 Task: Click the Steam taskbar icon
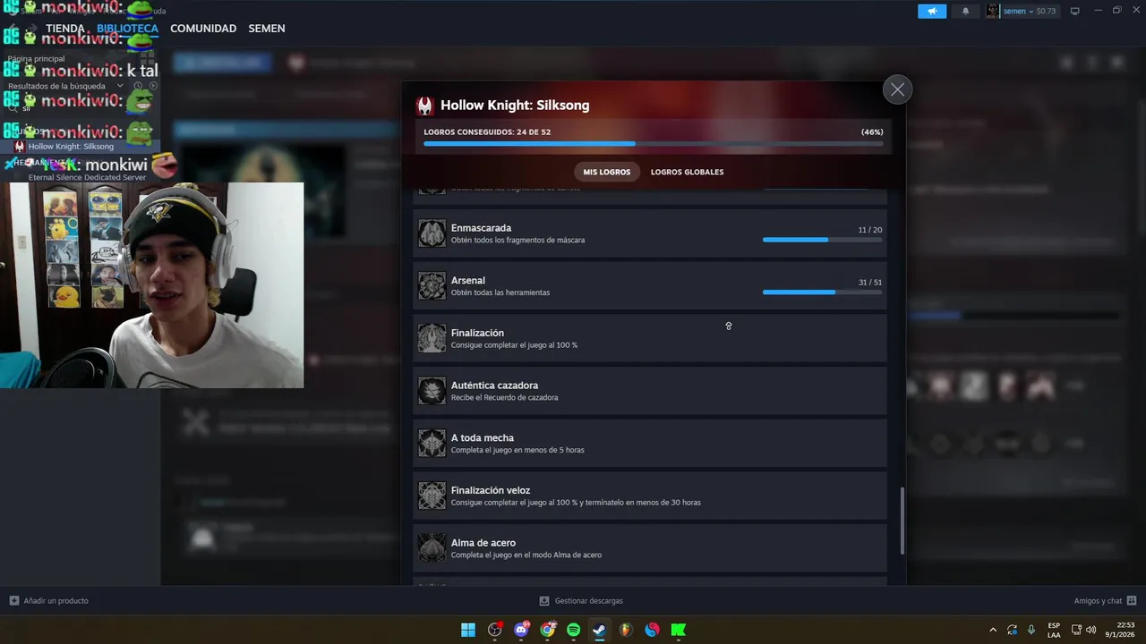[x=599, y=630]
